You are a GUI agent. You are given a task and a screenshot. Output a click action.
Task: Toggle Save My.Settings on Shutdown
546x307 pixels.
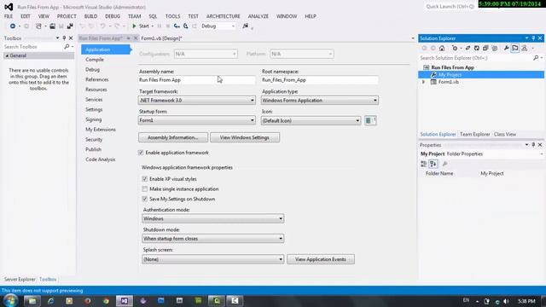145,199
